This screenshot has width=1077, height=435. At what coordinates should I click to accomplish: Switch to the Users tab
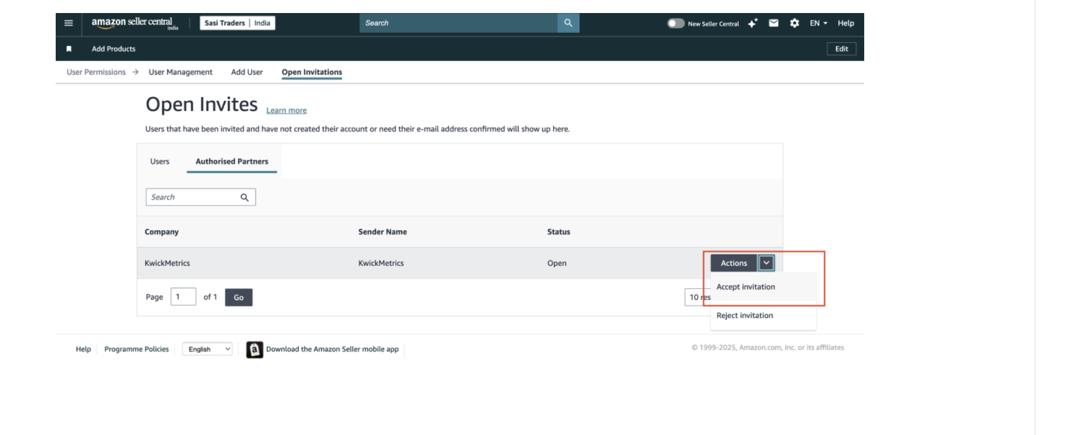coord(160,161)
